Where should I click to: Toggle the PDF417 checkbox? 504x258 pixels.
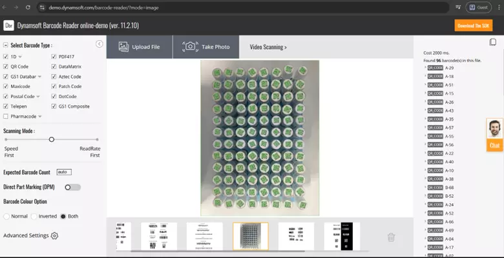tap(54, 57)
